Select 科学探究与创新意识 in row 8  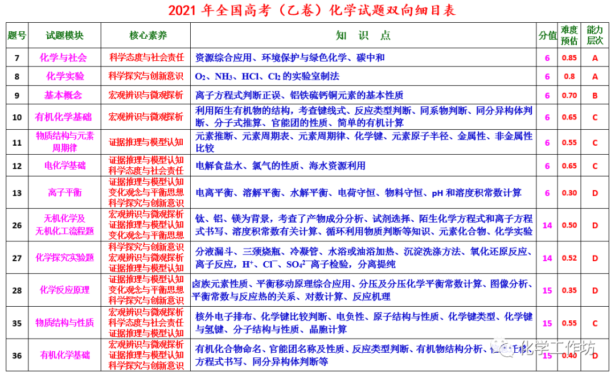pyautogui.click(x=146, y=76)
